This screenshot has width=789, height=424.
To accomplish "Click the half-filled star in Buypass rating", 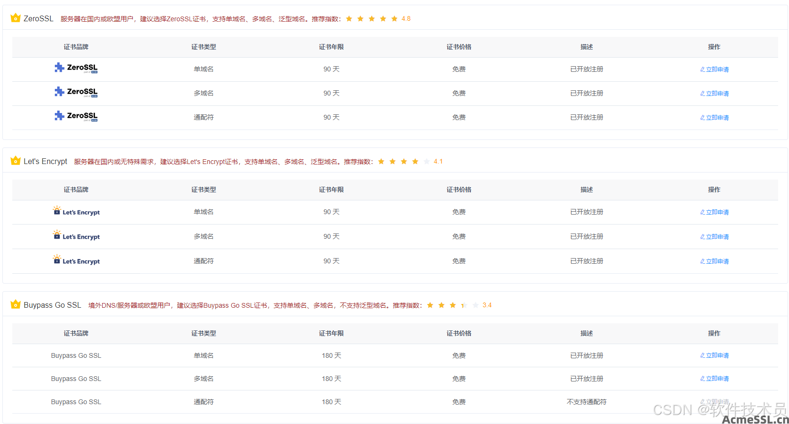I will click(464, 305).
